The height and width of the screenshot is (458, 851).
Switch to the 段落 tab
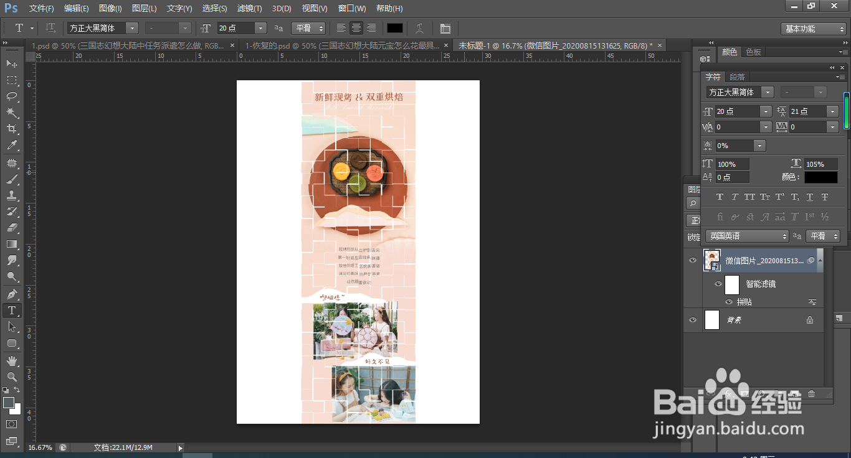coord(737,77)
